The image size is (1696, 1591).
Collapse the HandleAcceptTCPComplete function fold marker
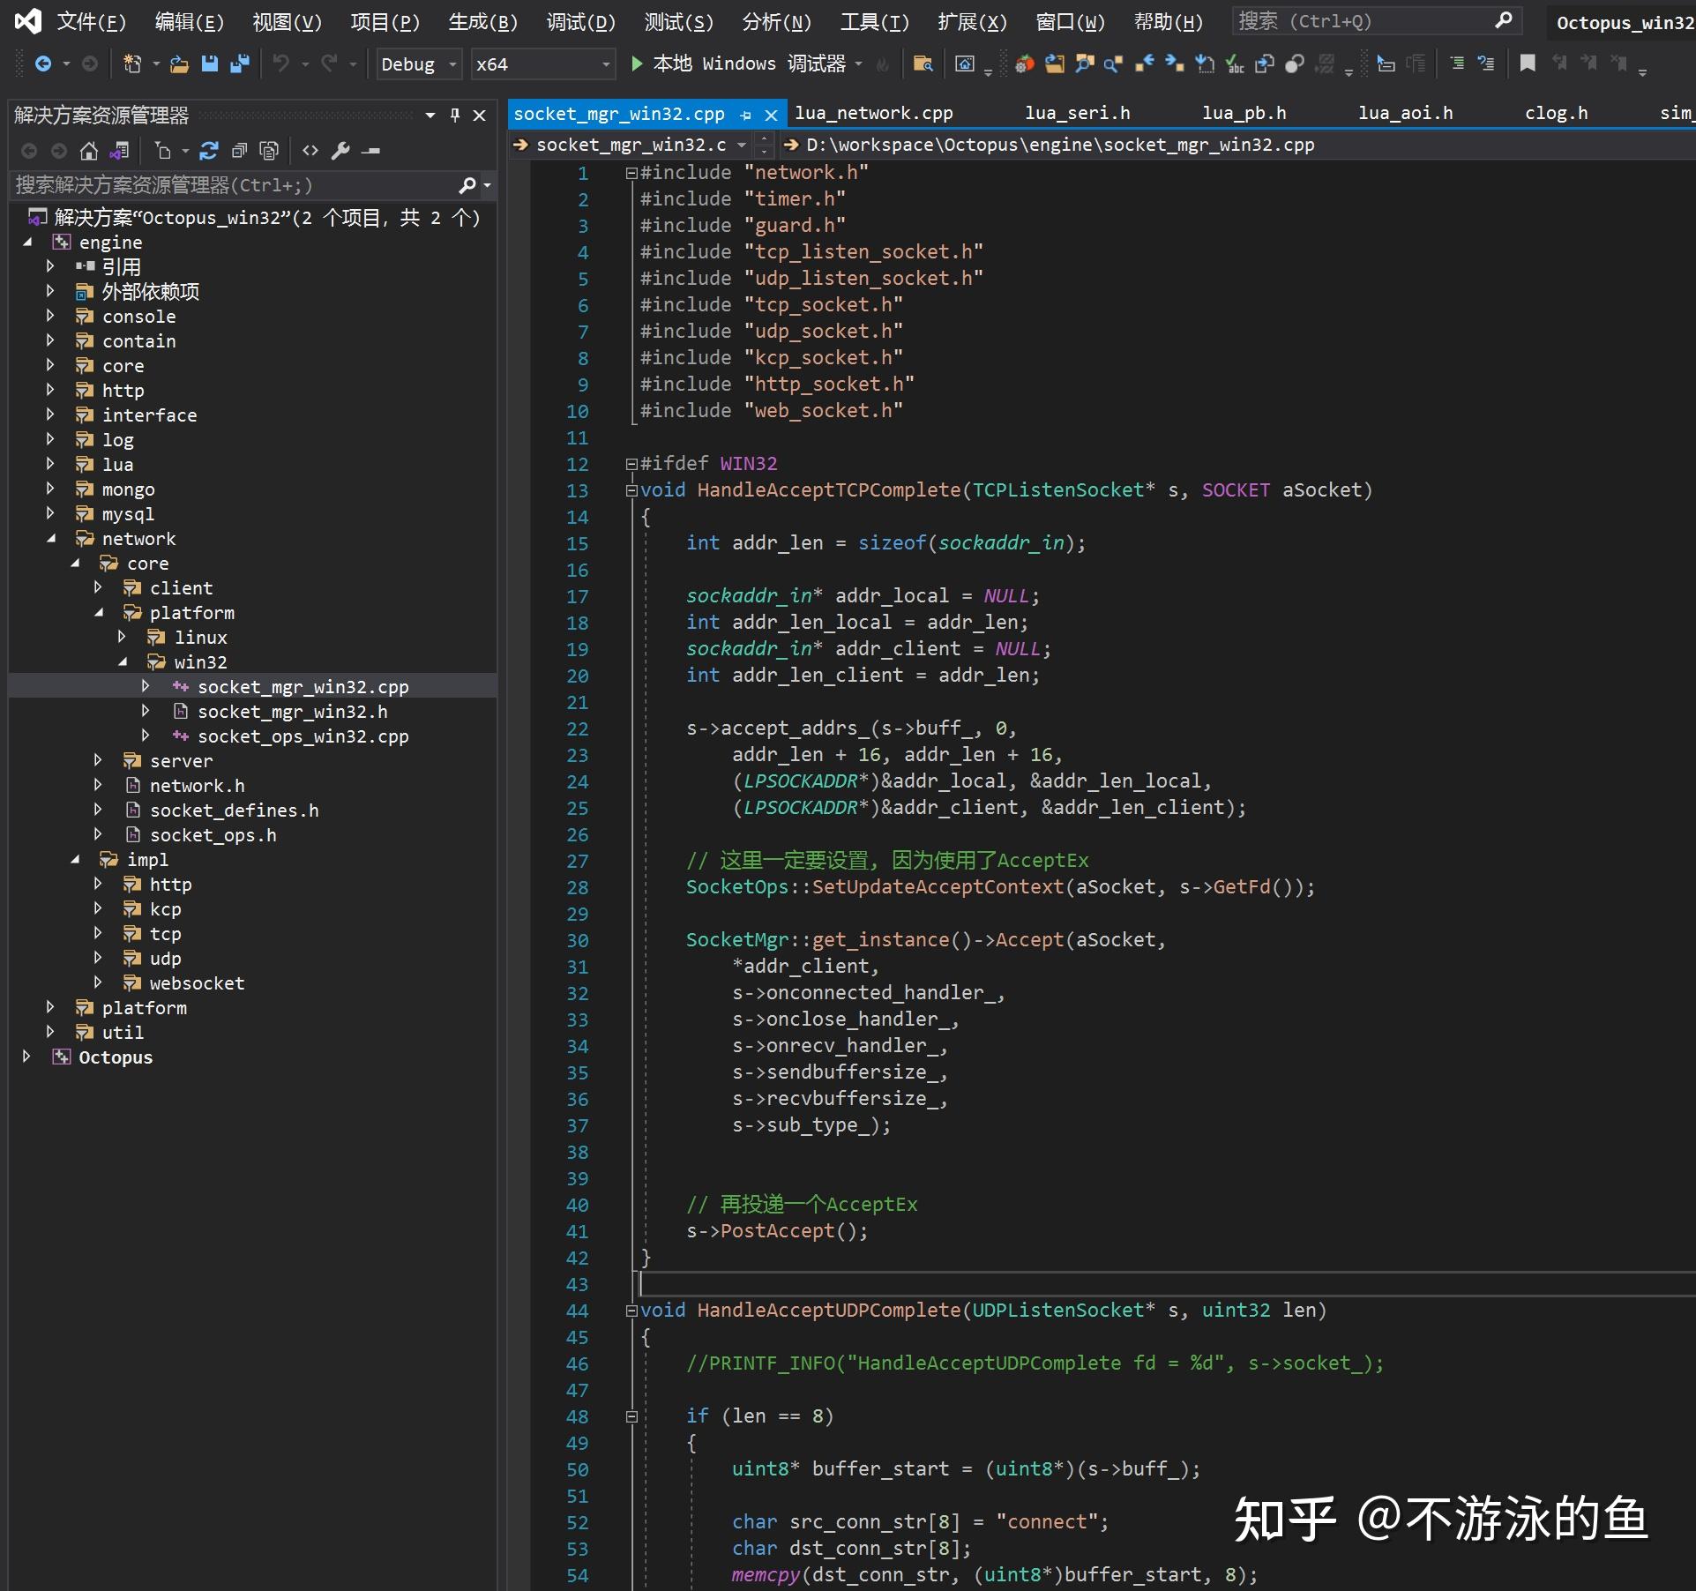[631, 490]
